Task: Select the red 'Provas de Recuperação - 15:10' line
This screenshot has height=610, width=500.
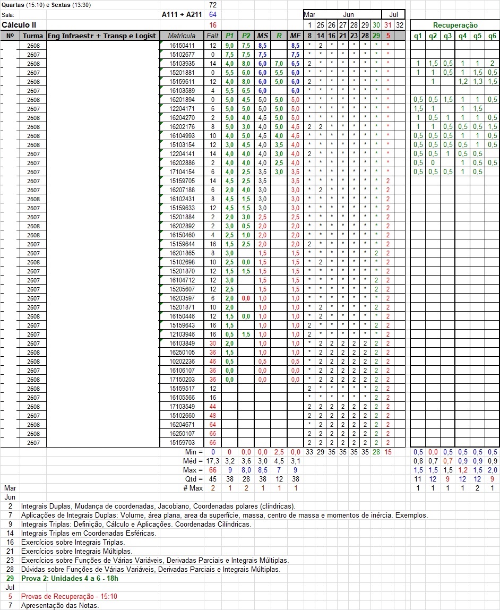Action: 68,596
